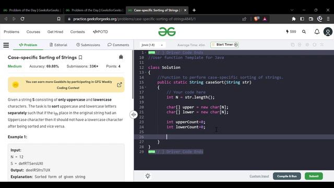Click the share icon in address bar

pyautogui.click(x=244, y=19)
